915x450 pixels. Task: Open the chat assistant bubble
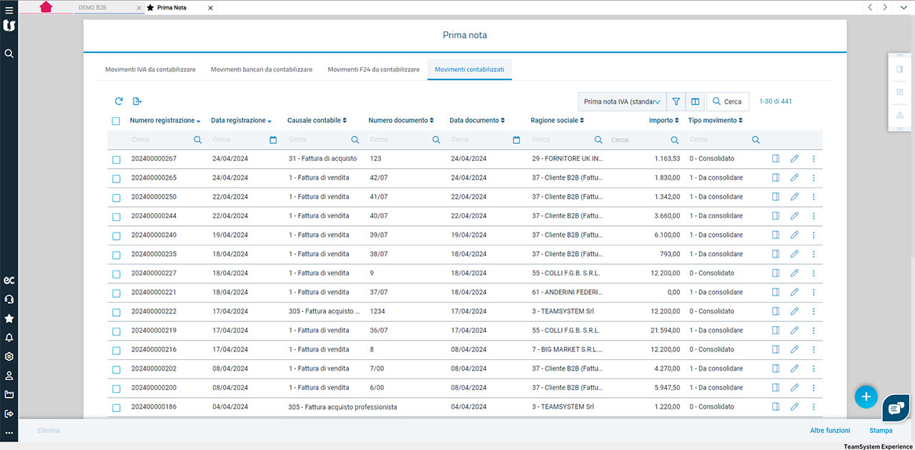[895, 408]
